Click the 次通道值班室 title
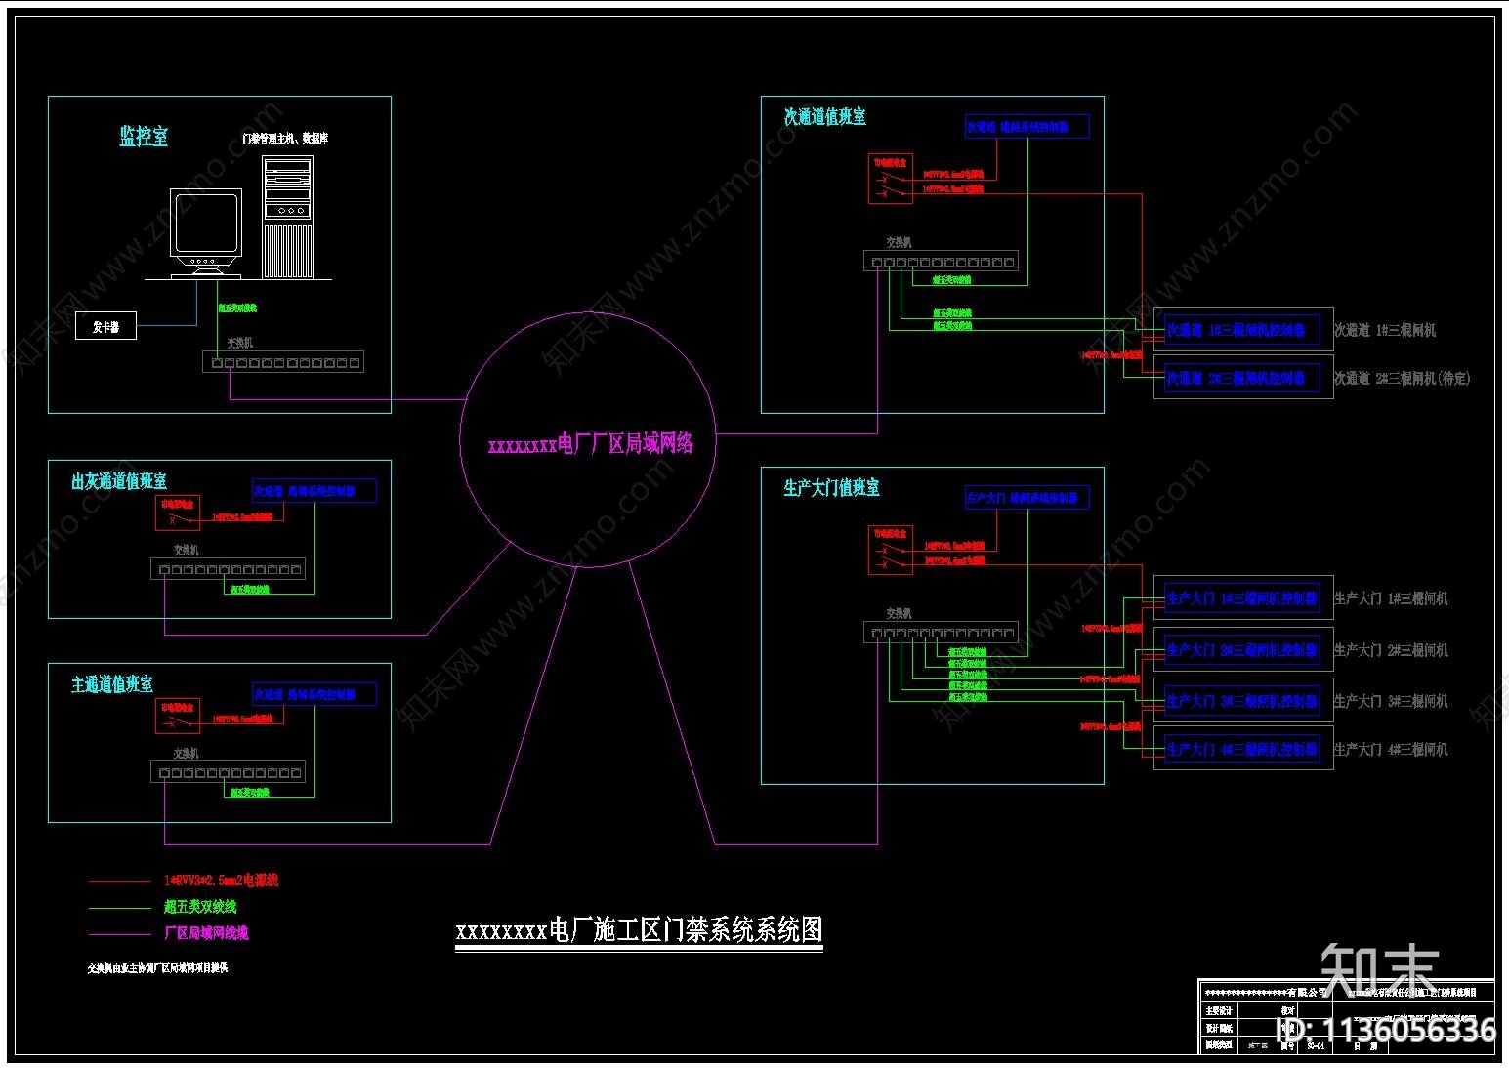The height and width of the screenshot is (1068, 1509). point(825,116)
